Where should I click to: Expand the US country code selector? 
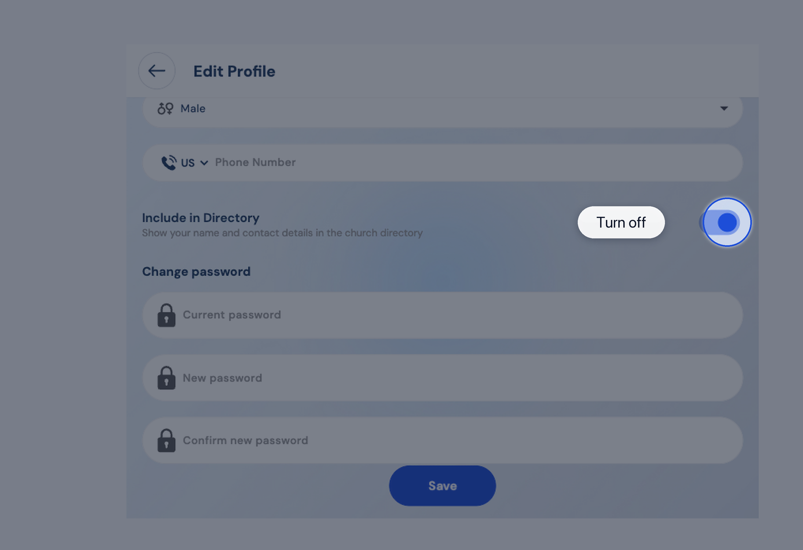point(194,163)
